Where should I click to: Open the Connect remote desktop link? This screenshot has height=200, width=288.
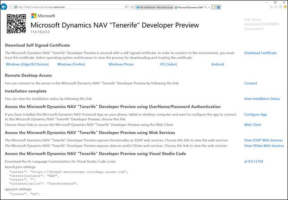(250, 83)
